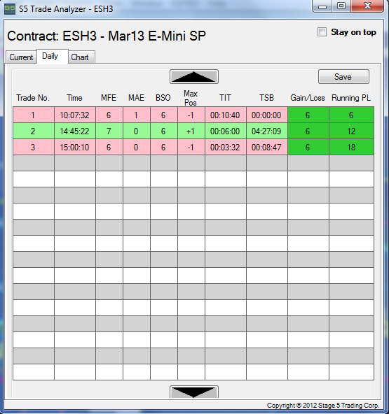This screenshot has width=389, height=414.
Task: Open the Chart tab
Action: coord(81,57)
